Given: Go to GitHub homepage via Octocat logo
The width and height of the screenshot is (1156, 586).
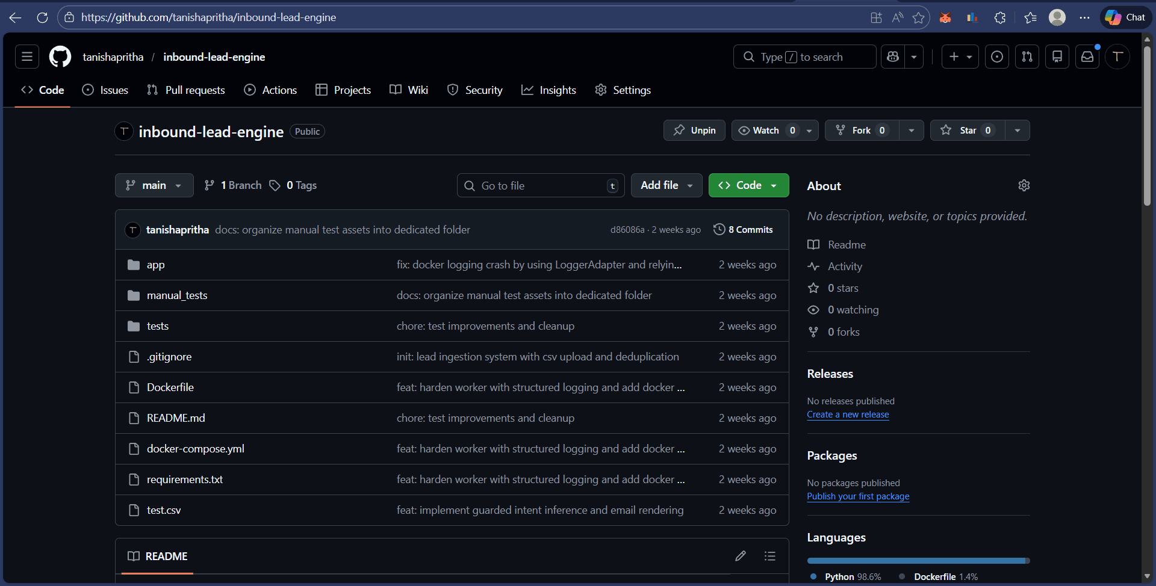Looking at the screenshot, I should point(60,57).
